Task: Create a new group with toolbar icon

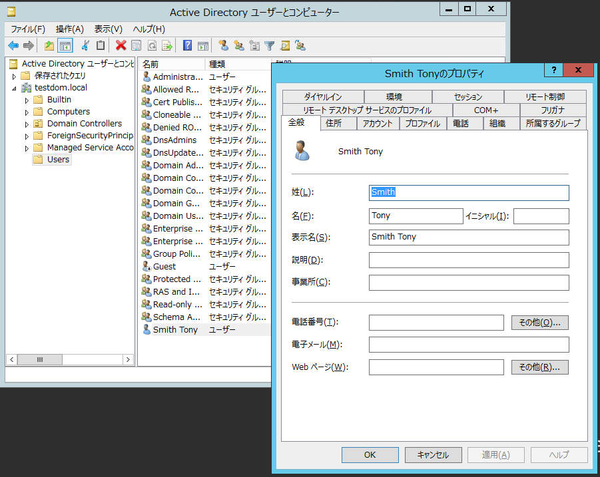Action: pos(239,46)
